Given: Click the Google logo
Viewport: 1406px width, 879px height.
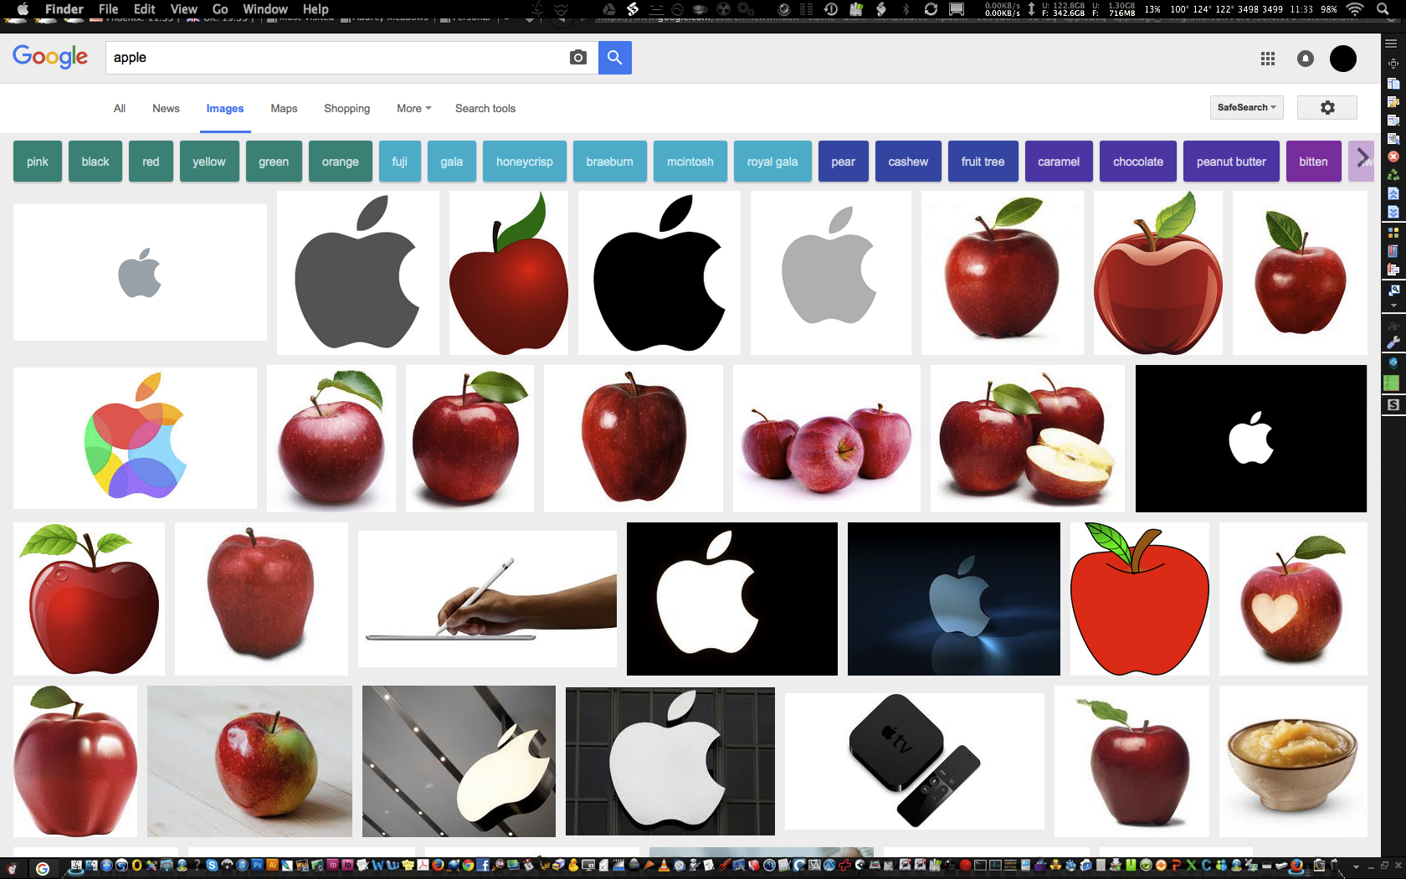Looking at the screenshot, I should 50,57.
